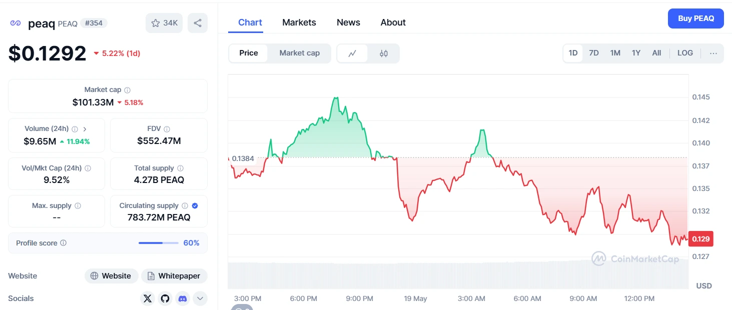The width and height of the screenshot is (732, 310).
Task: Switch to candlestick chart view icon
Action: coord(384,53)
